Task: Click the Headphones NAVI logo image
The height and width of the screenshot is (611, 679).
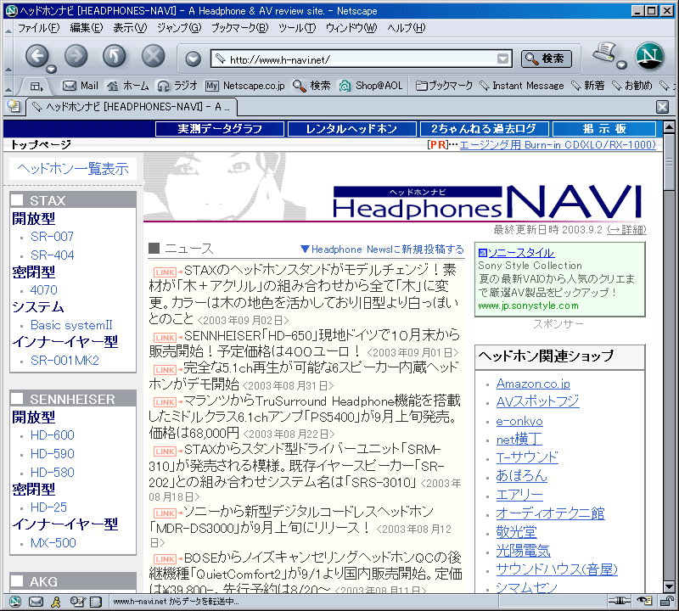Action: pos(486,201)
